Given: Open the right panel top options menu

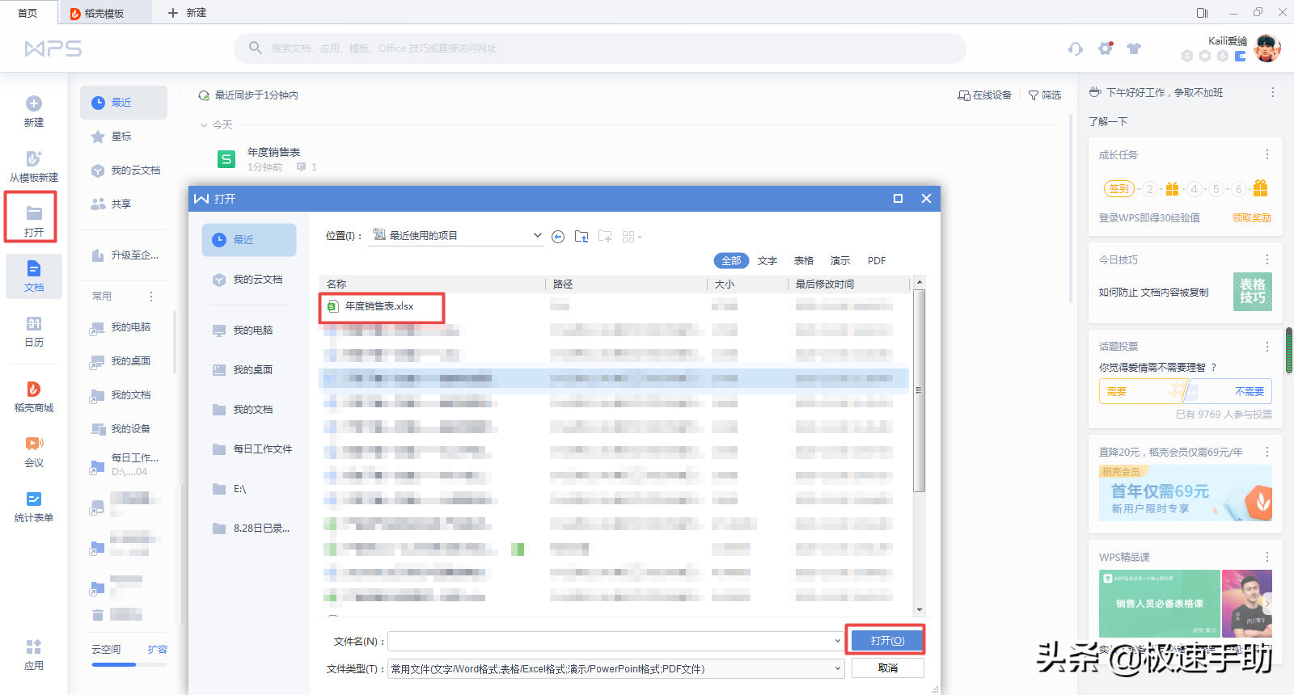Looking at the screenshot, I should (x=1273, y=93).
